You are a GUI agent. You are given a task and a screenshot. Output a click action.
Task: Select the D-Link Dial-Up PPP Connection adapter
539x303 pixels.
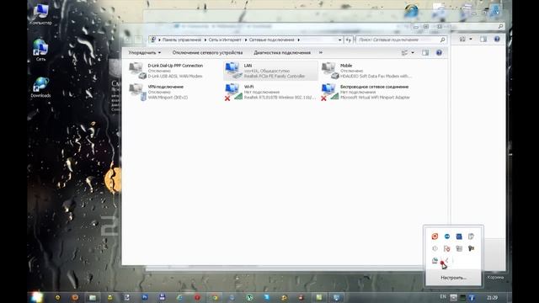167,71
